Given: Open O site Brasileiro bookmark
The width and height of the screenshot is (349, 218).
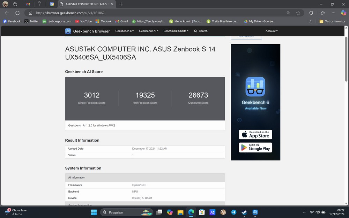Looking at the screenshot, I should [222, 21].
